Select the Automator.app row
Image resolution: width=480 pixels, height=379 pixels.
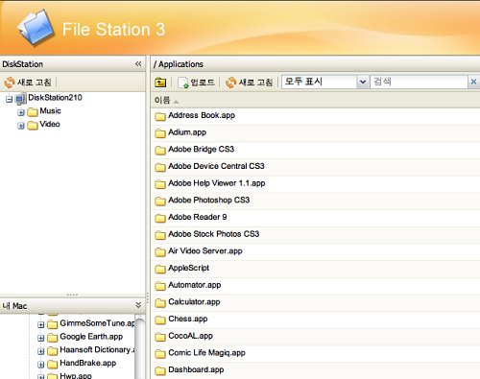click(315, 285)
